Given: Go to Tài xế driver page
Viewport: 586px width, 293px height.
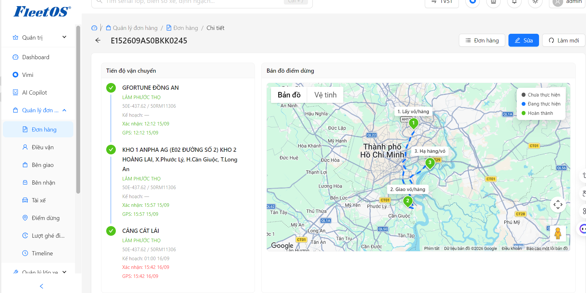Looking at the screenshot, I should 38,200.
